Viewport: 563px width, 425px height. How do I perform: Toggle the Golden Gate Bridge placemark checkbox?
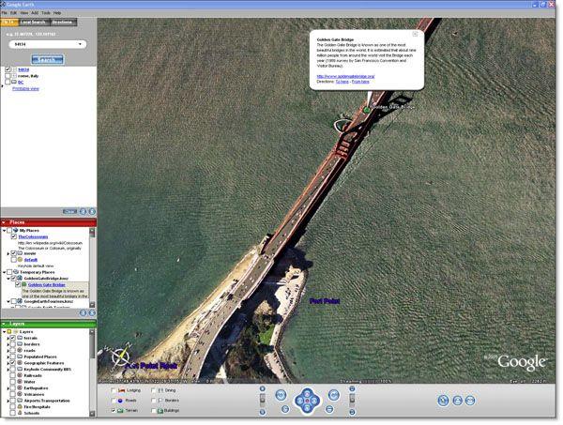click(18, 284)
